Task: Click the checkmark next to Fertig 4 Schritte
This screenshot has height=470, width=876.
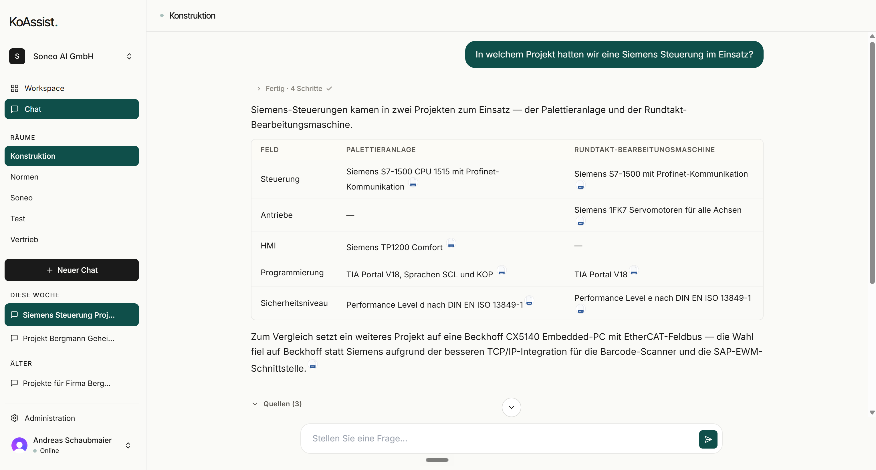Action: (x=329, y=89)
